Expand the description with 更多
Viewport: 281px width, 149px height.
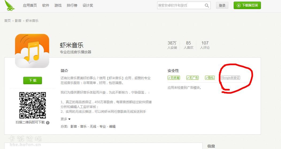point(66,119)
